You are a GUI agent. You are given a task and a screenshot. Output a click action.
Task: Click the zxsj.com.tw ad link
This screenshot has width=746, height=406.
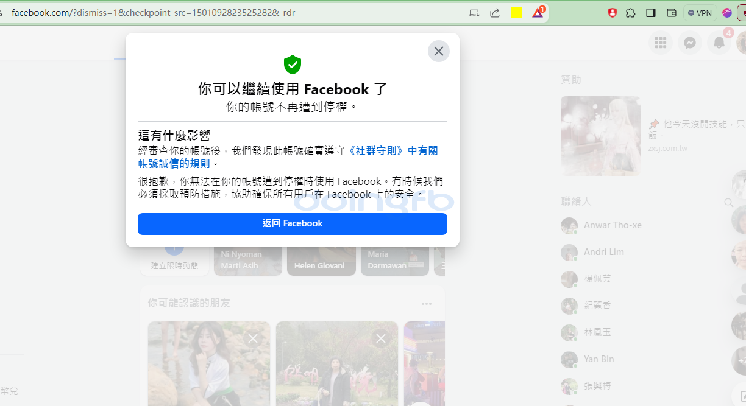[x=667, y=148]
